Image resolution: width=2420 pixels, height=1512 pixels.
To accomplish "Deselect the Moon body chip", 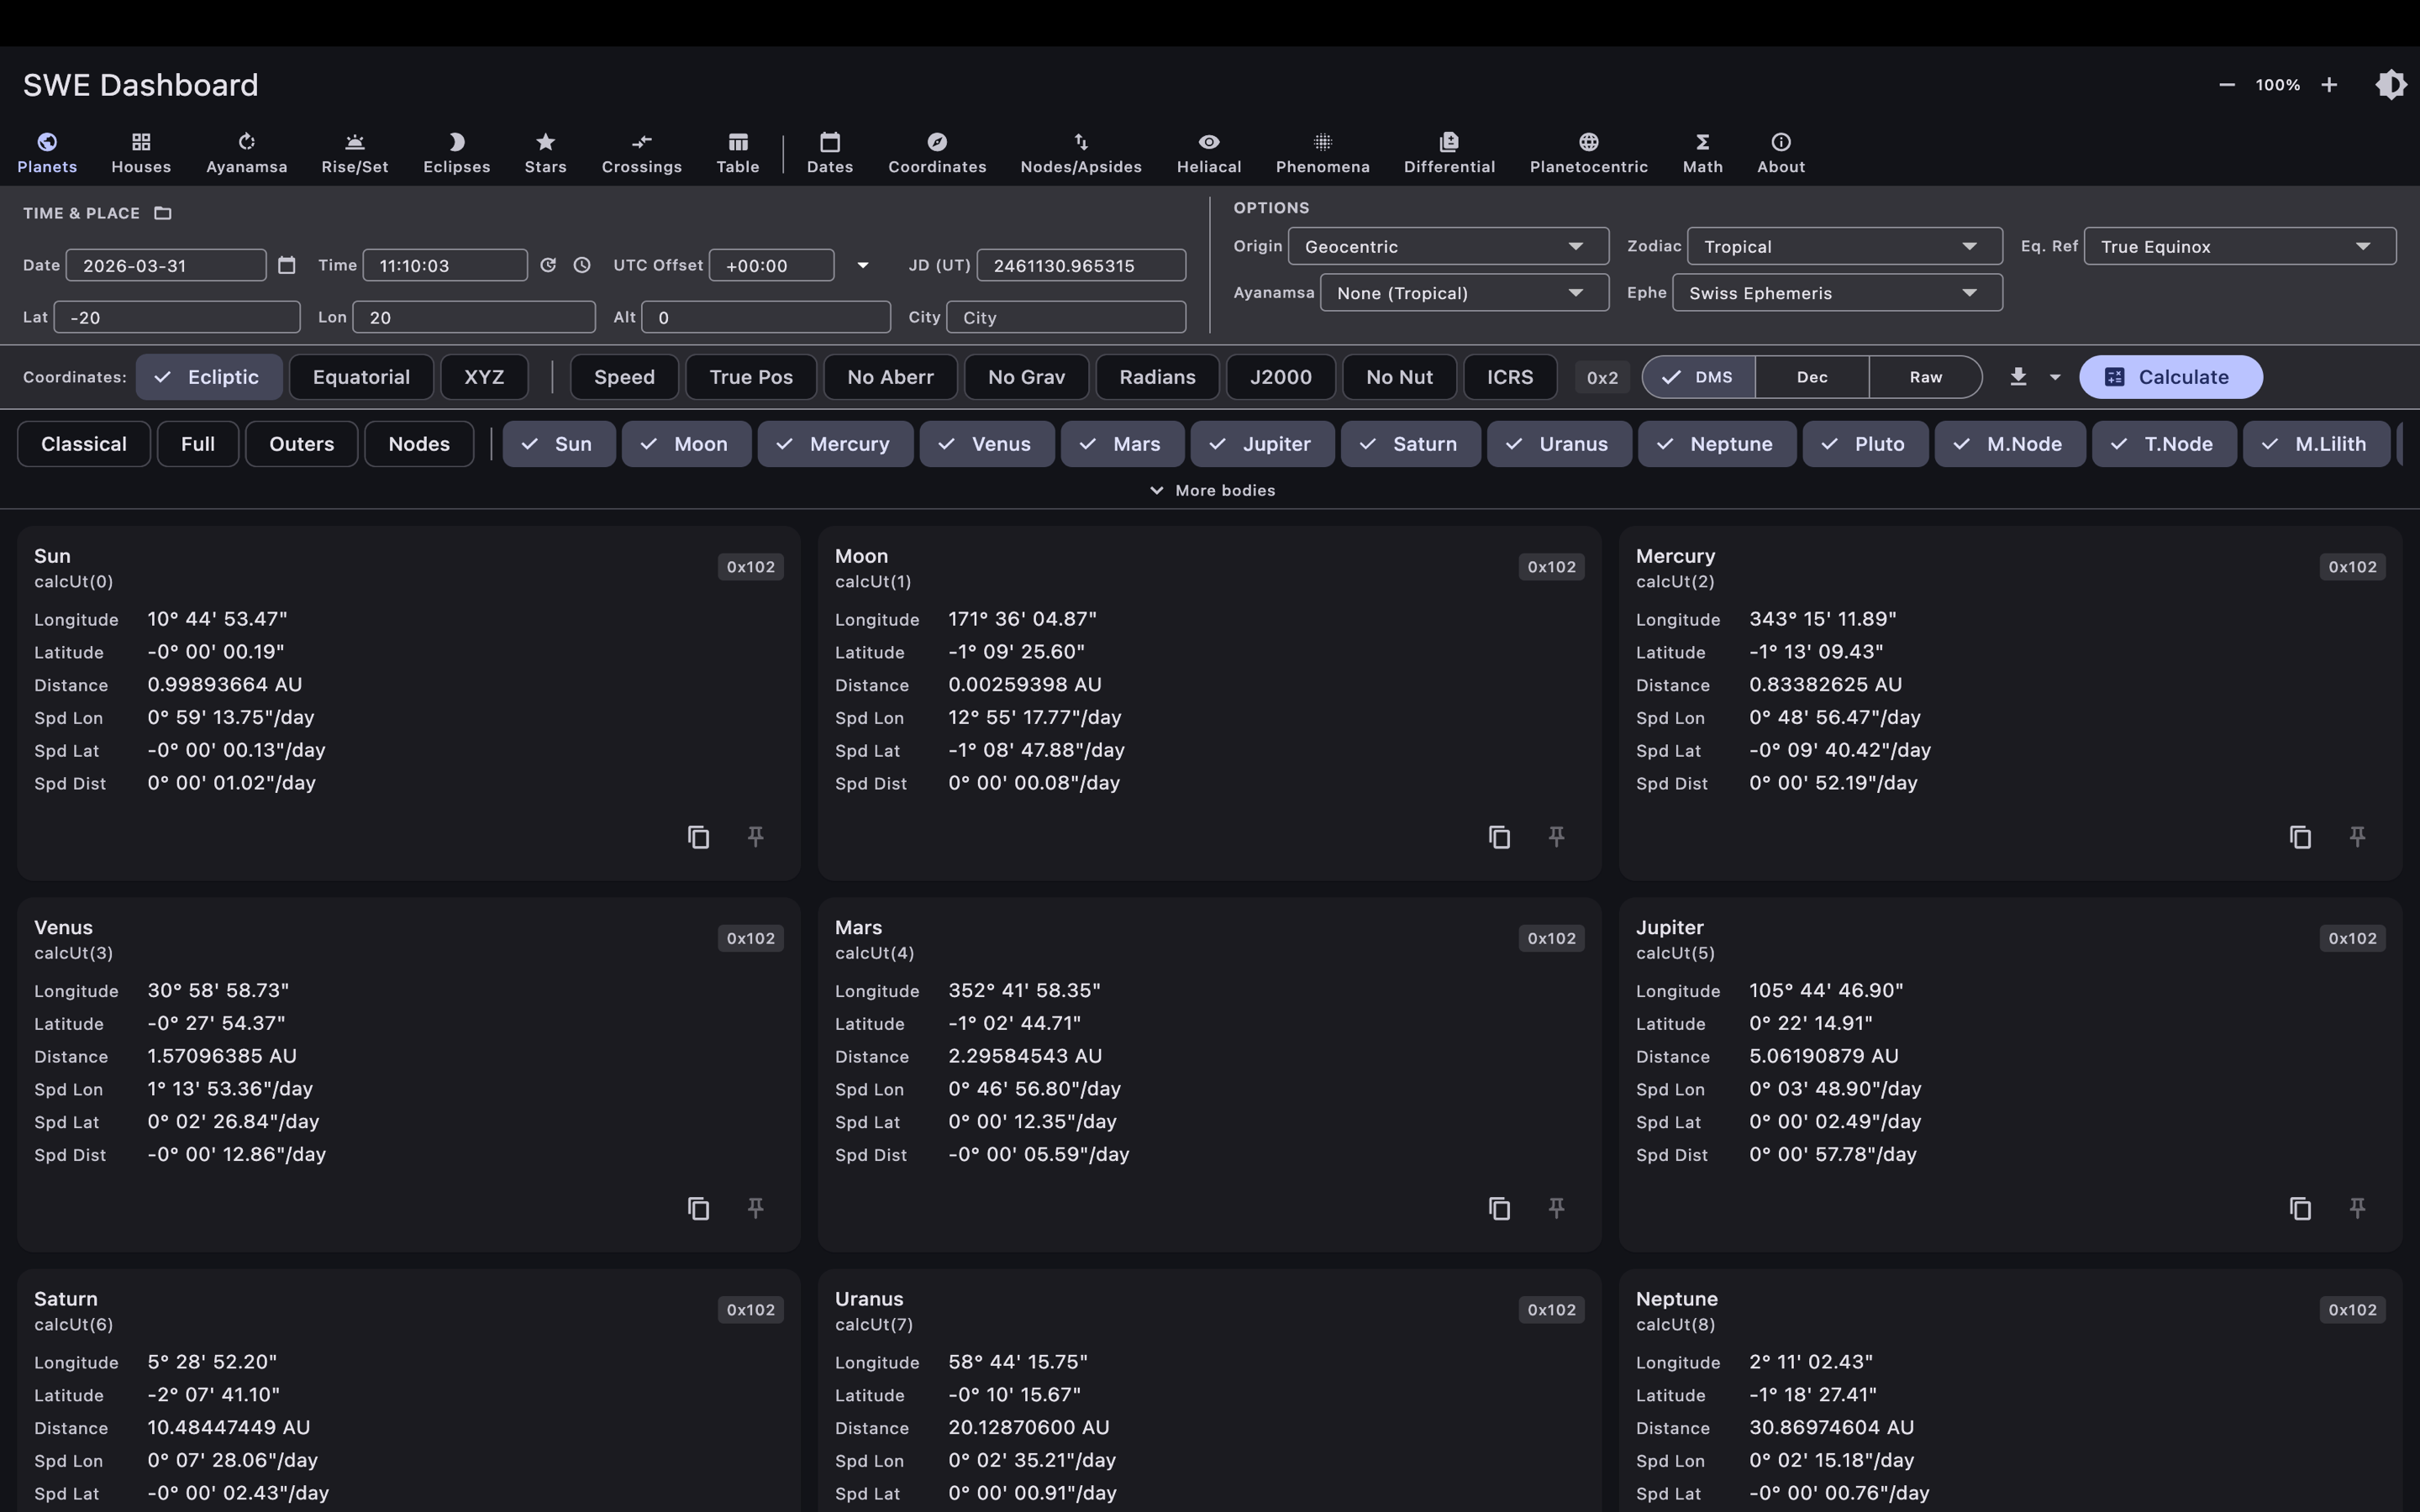I will pos(686,444).
